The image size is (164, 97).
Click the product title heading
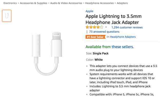pyautogui.click(x=114, y=19)
